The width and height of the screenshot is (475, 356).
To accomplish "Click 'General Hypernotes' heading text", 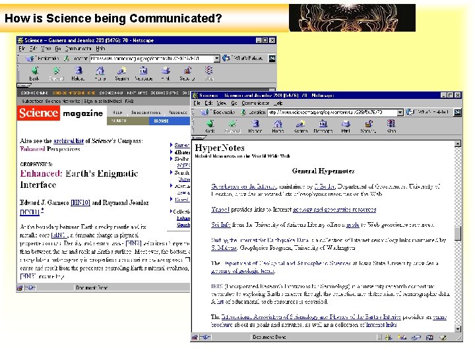I will tap(323, 171).
